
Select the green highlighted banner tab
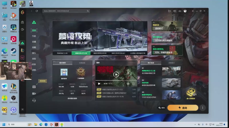point(81,53)
